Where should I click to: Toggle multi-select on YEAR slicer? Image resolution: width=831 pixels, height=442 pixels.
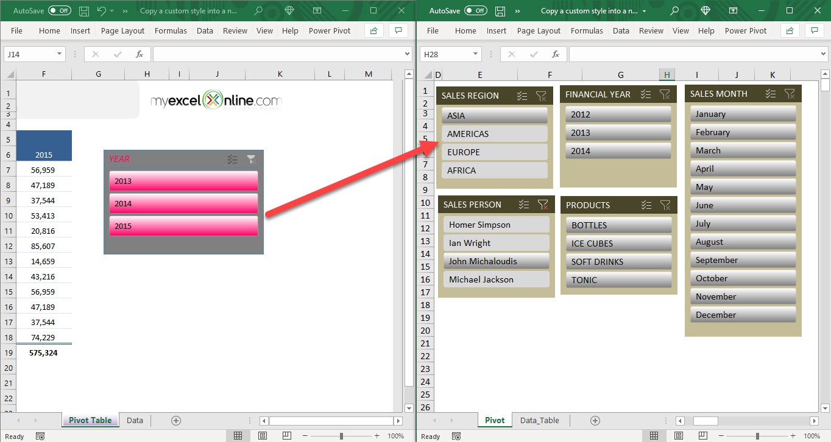pos(232,160)
